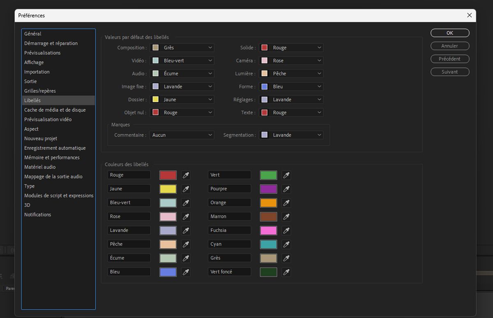Image resolution: width=493 pixels, height=318 pixels.
Task: Click the Fuchsia color swatch
Action: 269,231
